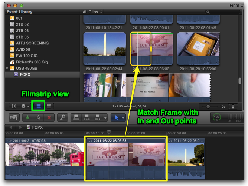The width and height of the screenshot is (248, 186).
Task: Click 00:00:20:00 on the timeline ruler
Action: [x=177, y=133]
